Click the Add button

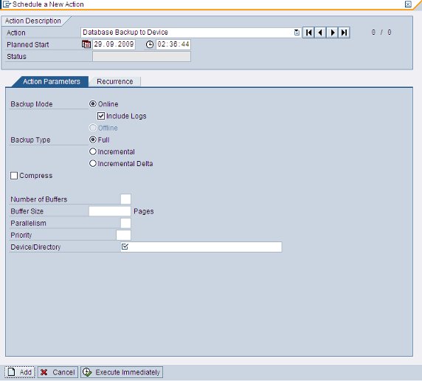20,372
